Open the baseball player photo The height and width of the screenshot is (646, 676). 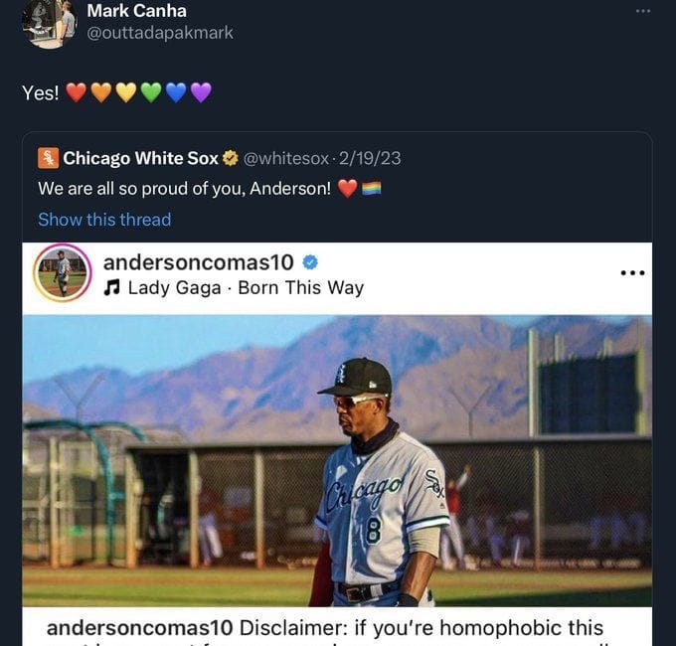pos(337,461)
